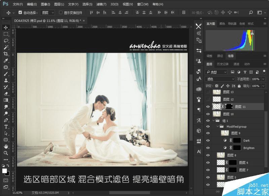Hide the Brighten adjustment layer
Viewport: 269px width, 196px height.
click(208, 148)
